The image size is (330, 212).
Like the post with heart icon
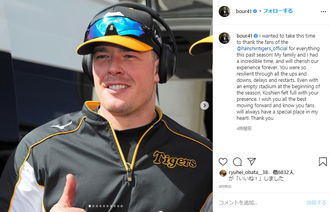coord(223,162)
